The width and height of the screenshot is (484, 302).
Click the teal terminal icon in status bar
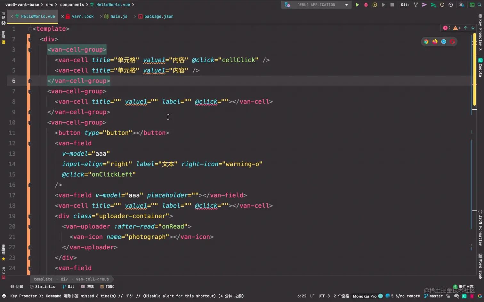click(464, 296)
